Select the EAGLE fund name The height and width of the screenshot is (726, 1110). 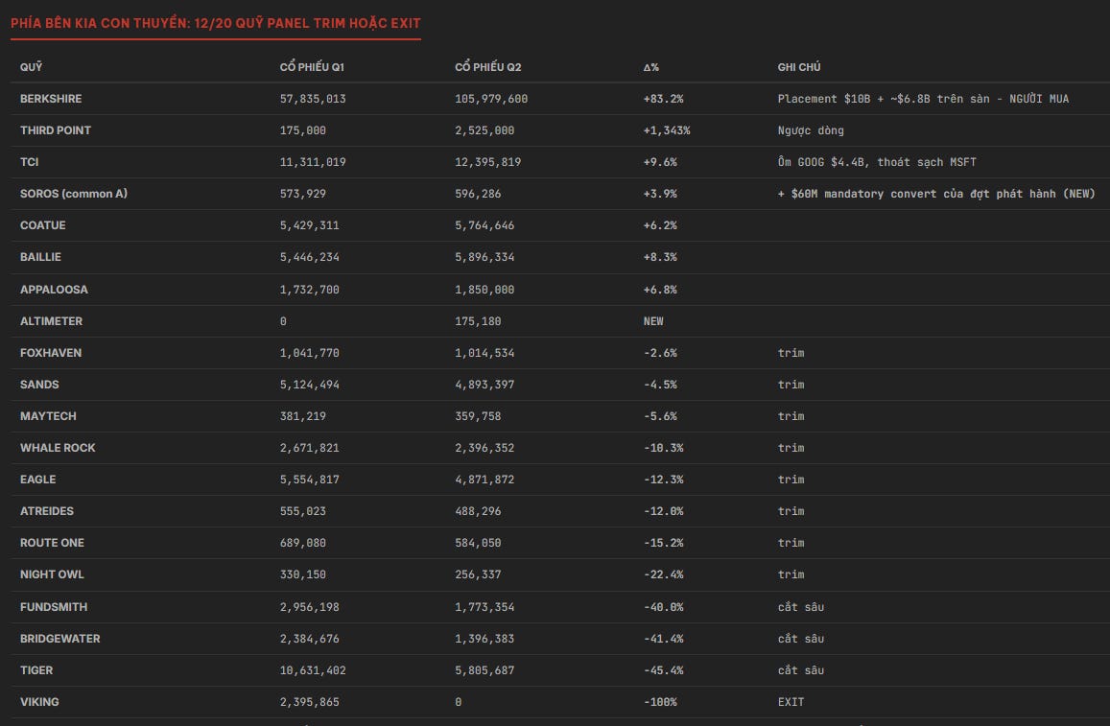pyautogui.click(x=37, y=480)
